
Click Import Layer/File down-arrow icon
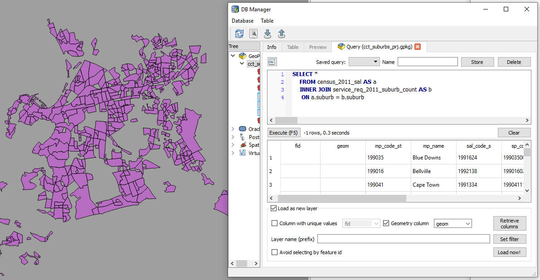[268, 34]
